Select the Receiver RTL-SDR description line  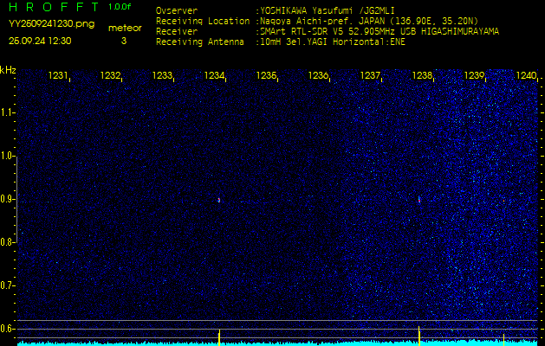(x=378, y=30)
